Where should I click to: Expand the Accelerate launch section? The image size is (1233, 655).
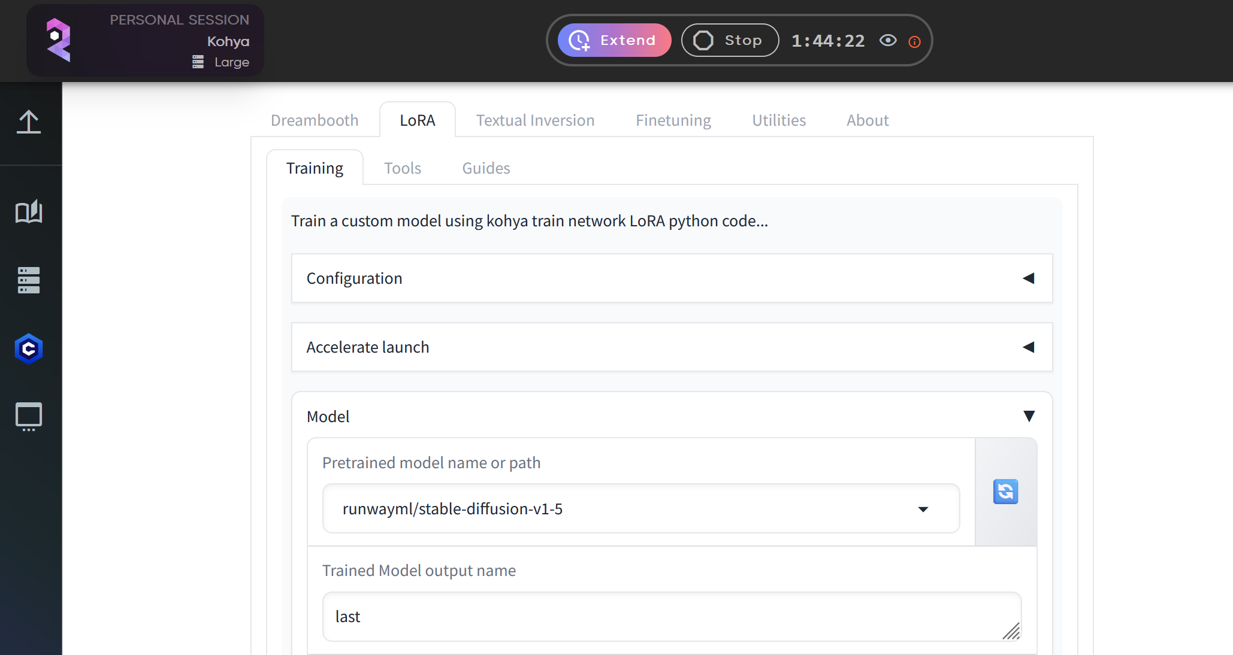point(1030,347)
